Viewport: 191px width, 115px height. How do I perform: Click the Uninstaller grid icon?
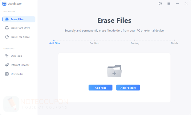[x=7, y=74]
